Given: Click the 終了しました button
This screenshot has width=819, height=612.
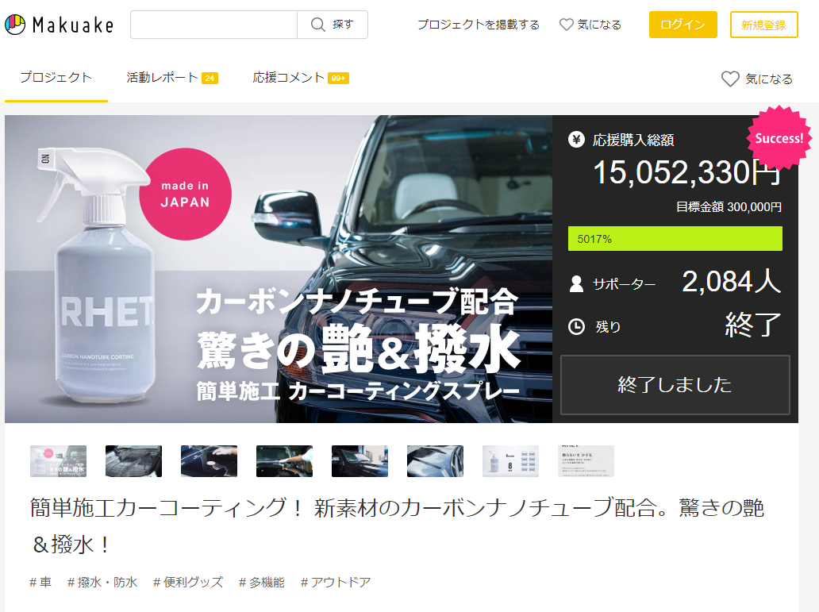Looking at the screenshot, I should point(675,385).
